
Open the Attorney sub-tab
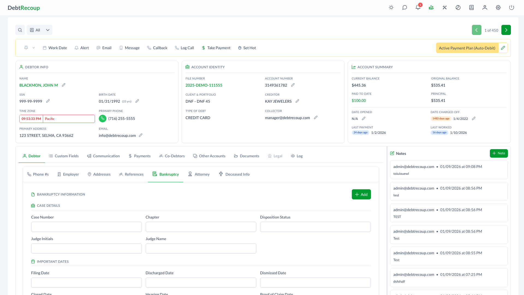point(199,174)
